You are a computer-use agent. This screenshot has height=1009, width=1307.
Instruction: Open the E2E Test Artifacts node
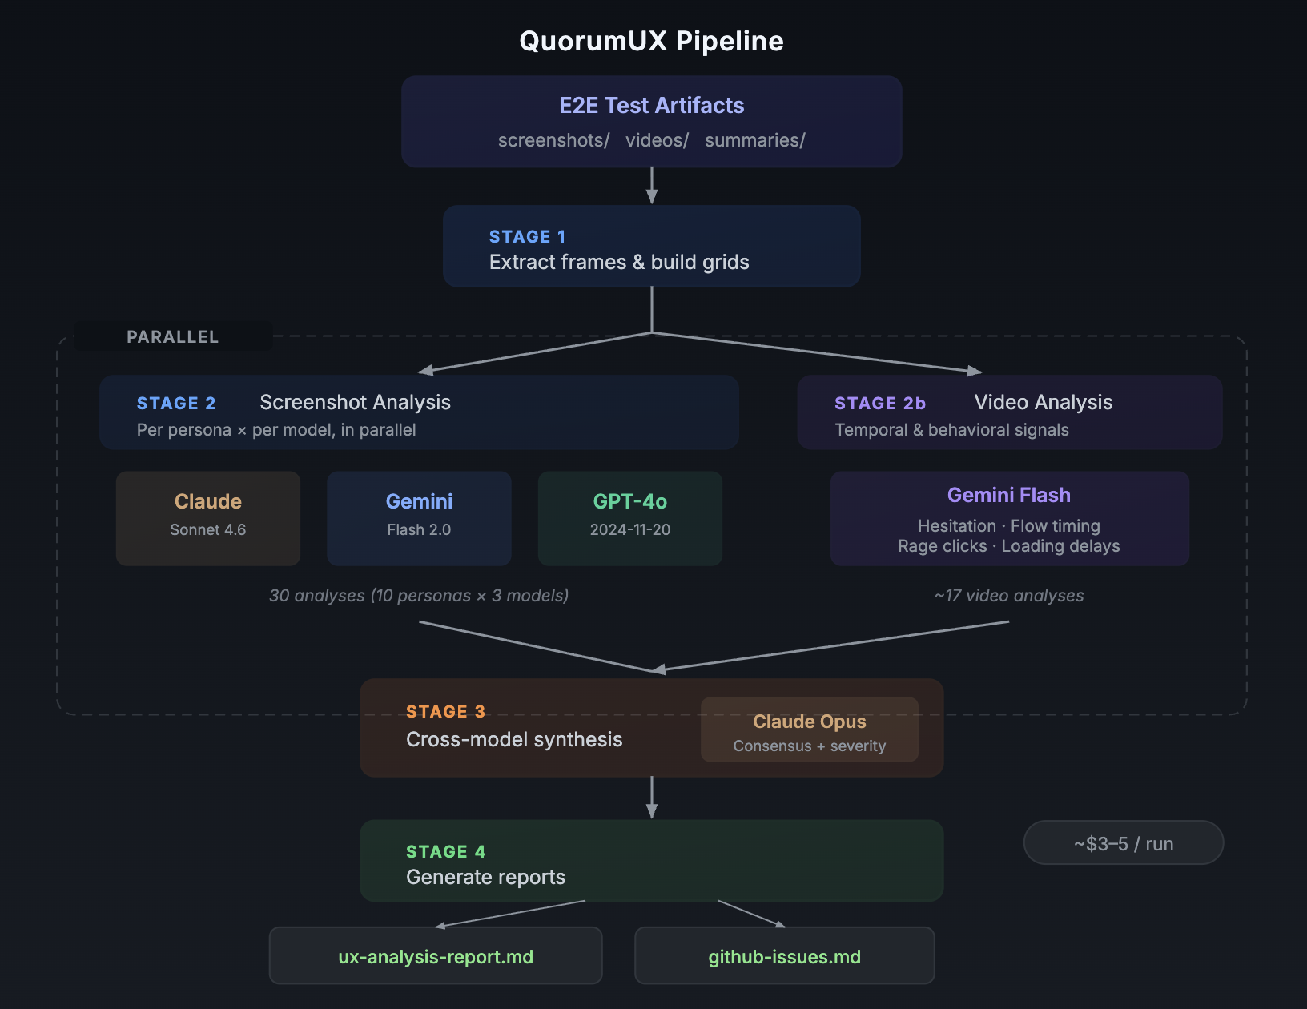click(x=651, y=121)
